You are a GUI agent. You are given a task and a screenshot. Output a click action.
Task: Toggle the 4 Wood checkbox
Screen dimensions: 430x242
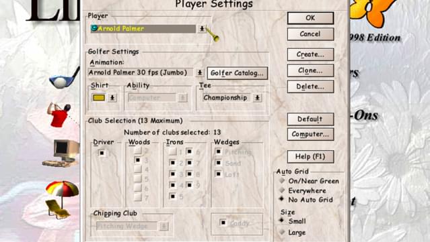[138, 170]
